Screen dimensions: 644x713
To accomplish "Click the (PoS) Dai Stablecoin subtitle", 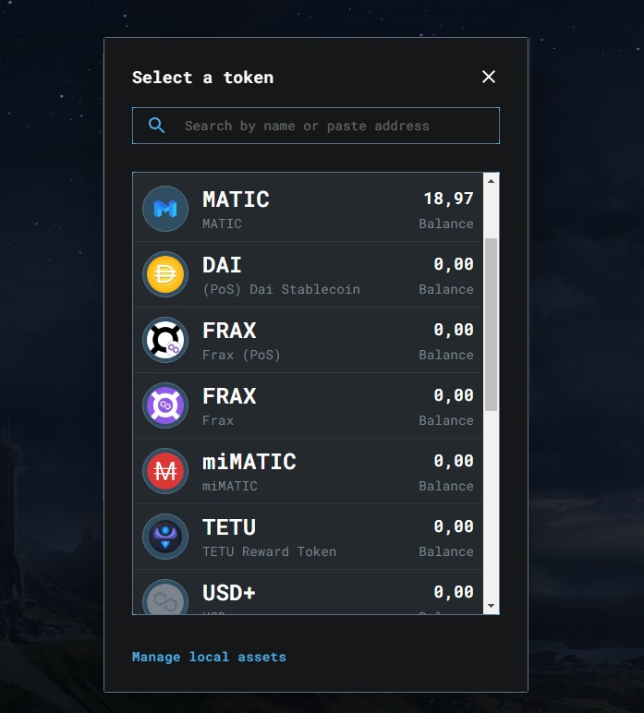I will coord(281,289).
